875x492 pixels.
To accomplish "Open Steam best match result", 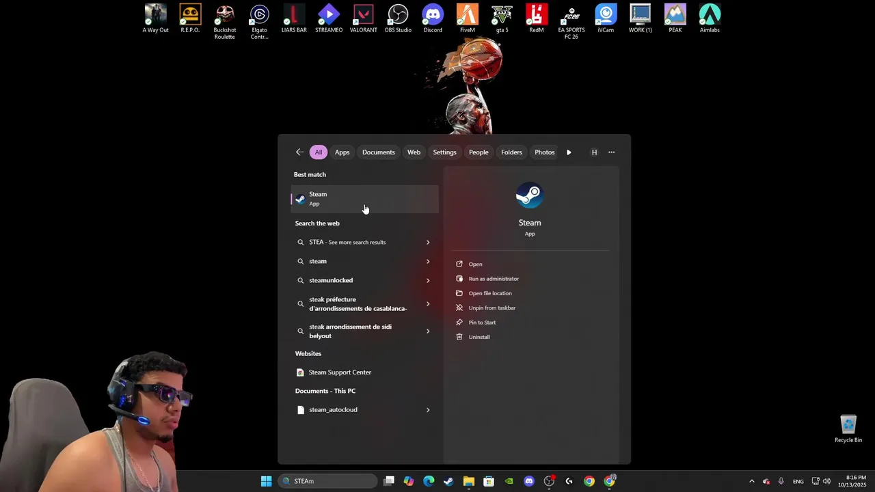I will coord(365,199).
